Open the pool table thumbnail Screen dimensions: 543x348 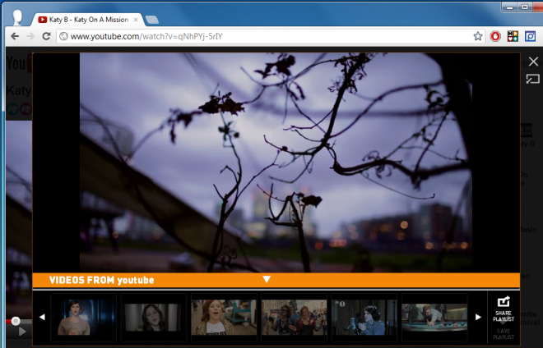click(x=434, y=318)
